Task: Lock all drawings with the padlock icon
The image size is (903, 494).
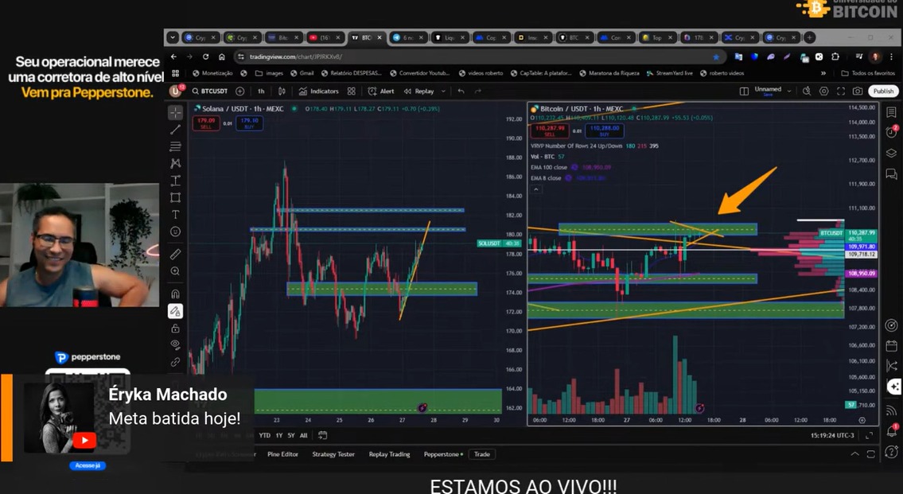Action: click(175, 329)
